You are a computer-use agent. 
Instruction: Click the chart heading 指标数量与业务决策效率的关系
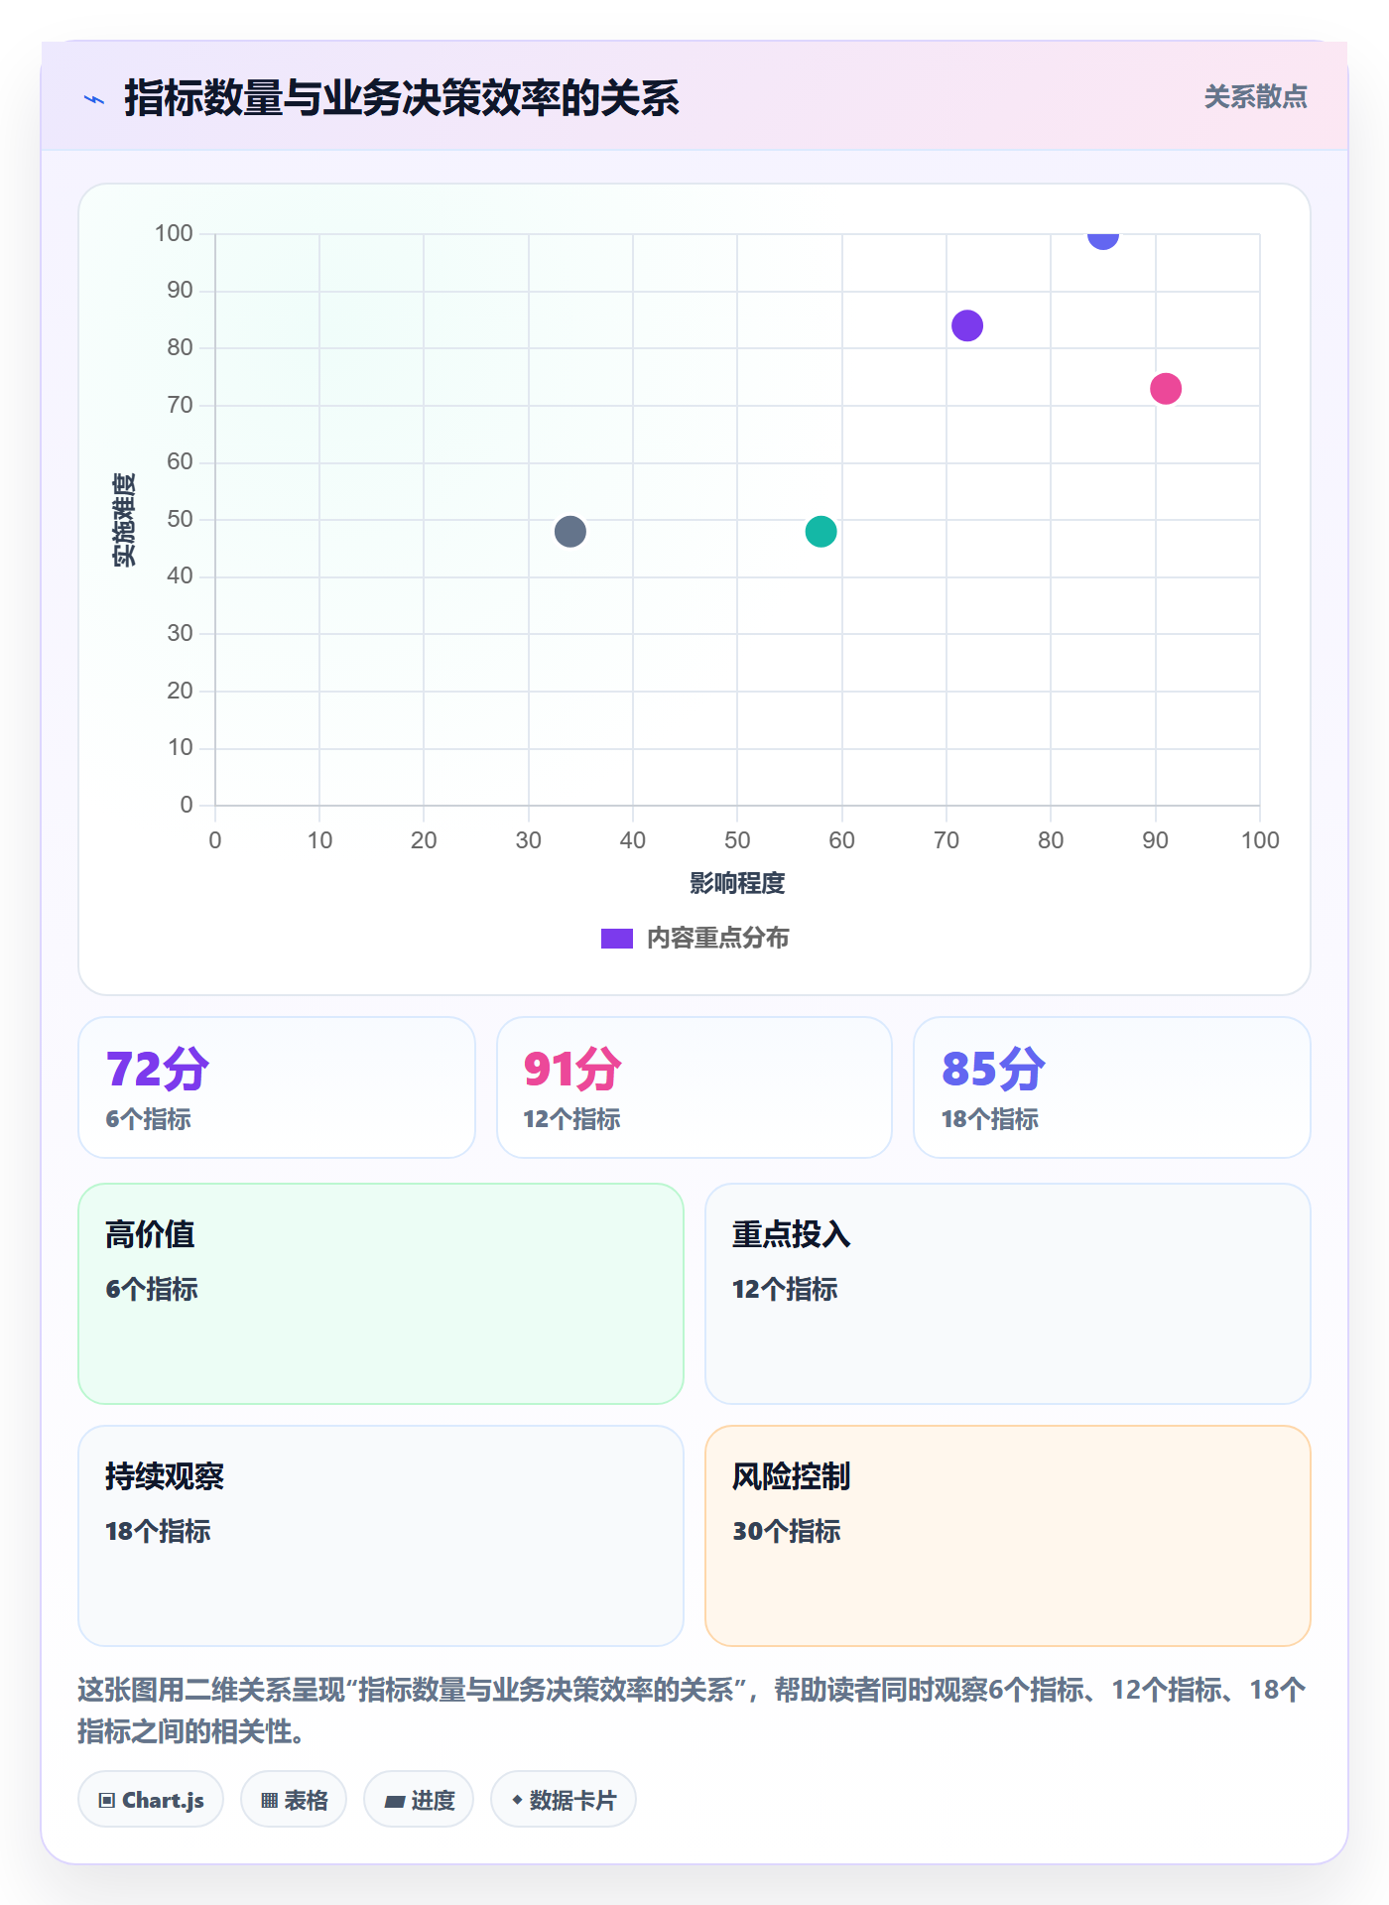click(402, 98)
